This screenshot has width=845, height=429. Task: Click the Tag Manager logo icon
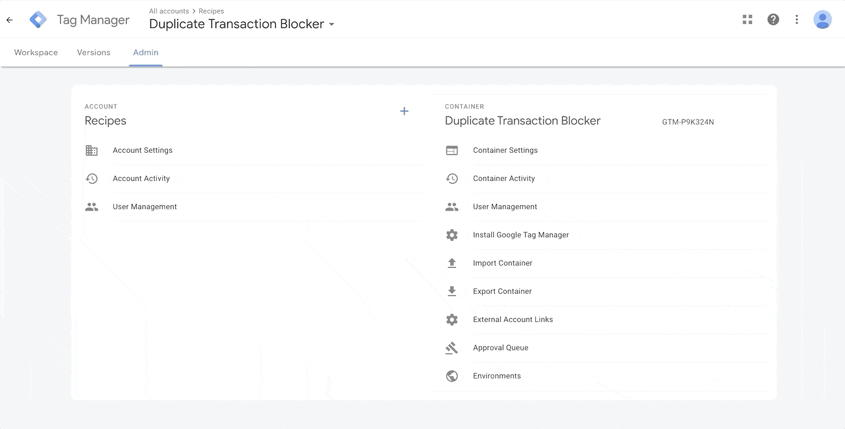click(38, 20)
